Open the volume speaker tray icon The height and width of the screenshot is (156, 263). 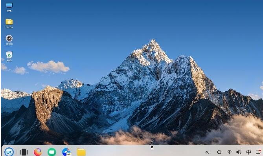[x=239, y=152]
